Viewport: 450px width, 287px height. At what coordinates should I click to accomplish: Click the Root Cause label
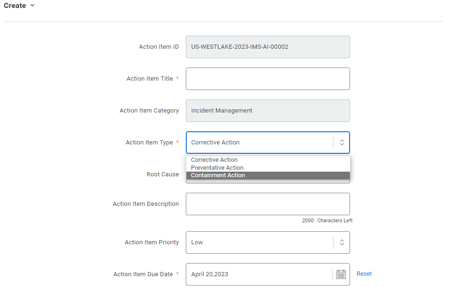(163, 174)
